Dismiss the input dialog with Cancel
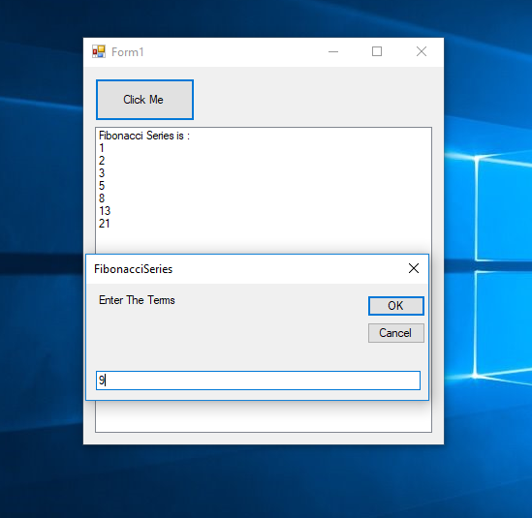The image size is (532, 518). pos(396,333)
